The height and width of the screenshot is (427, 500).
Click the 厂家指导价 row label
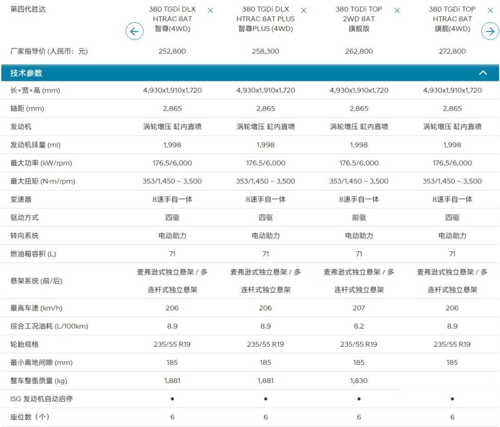click(x=49, y=51)
